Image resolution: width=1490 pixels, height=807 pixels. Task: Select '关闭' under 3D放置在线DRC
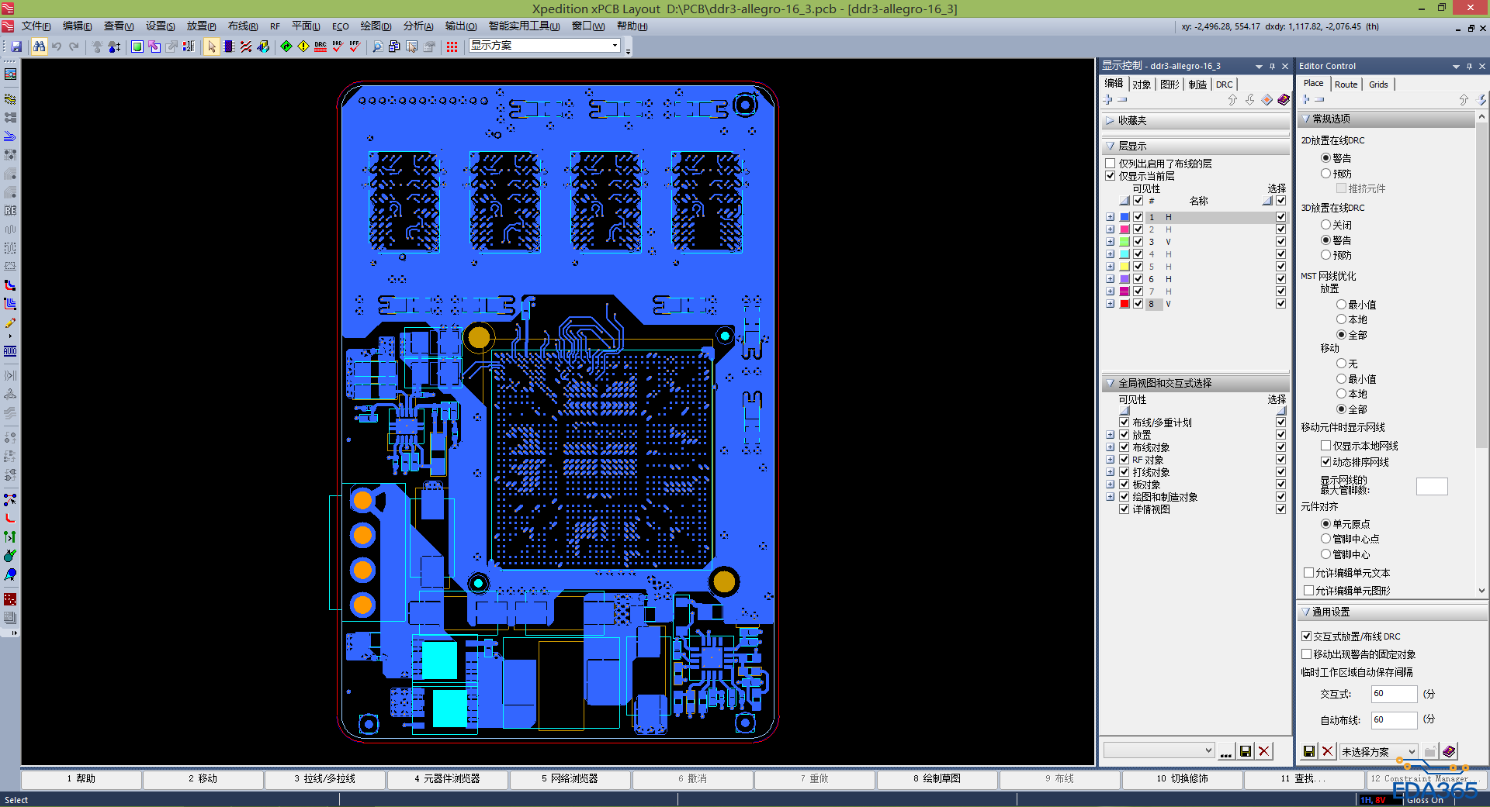click(x=1326, y=225)
